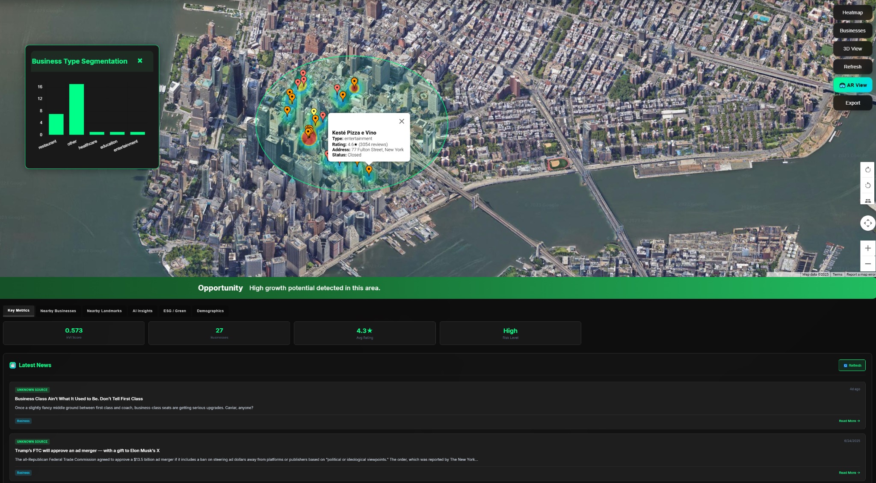
Task: Click the circular pan control on the map
Action: pos(868,223)
